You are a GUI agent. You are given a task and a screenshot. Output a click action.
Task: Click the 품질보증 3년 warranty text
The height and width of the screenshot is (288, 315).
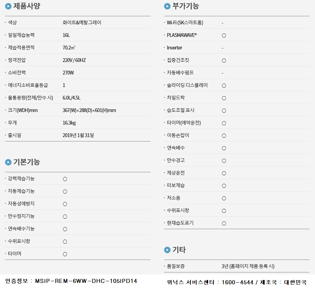click(x=248, y=266)
